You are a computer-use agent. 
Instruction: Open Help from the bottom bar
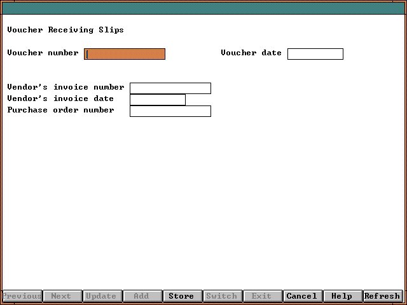point(341,296)
